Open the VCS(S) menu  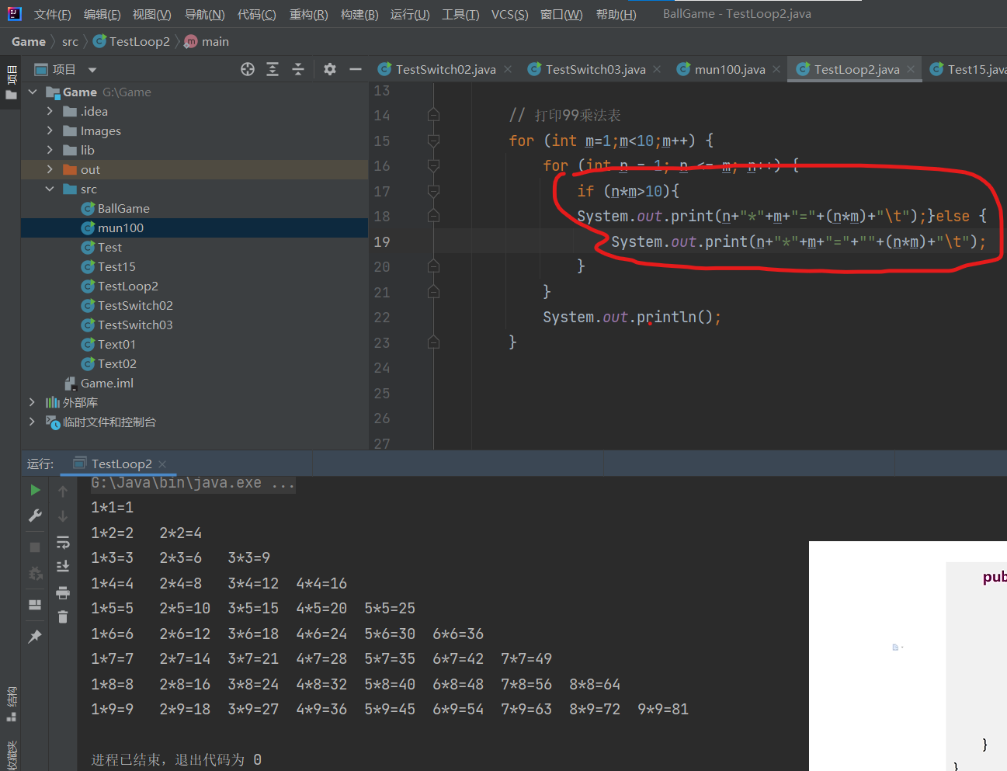pos(509,14)
